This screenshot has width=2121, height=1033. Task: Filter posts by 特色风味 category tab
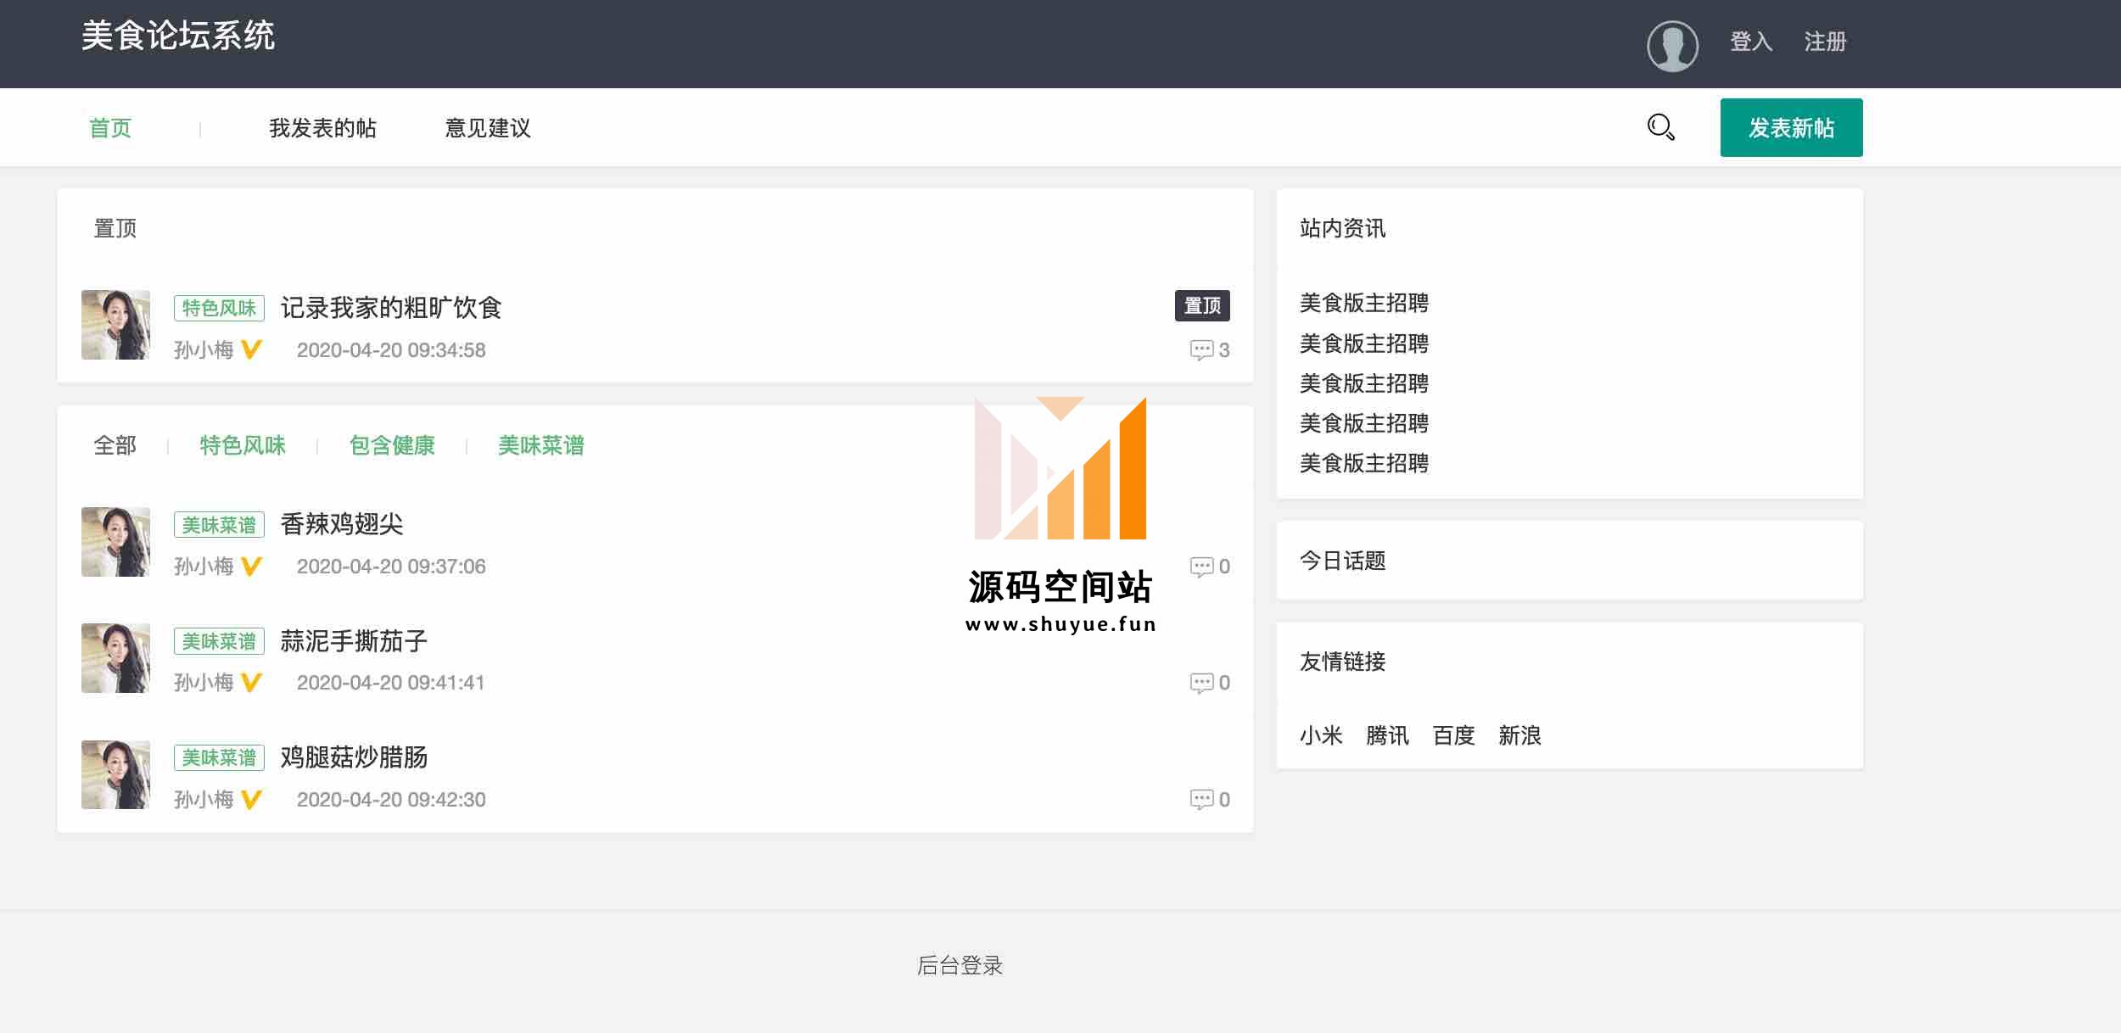(243, 445)
